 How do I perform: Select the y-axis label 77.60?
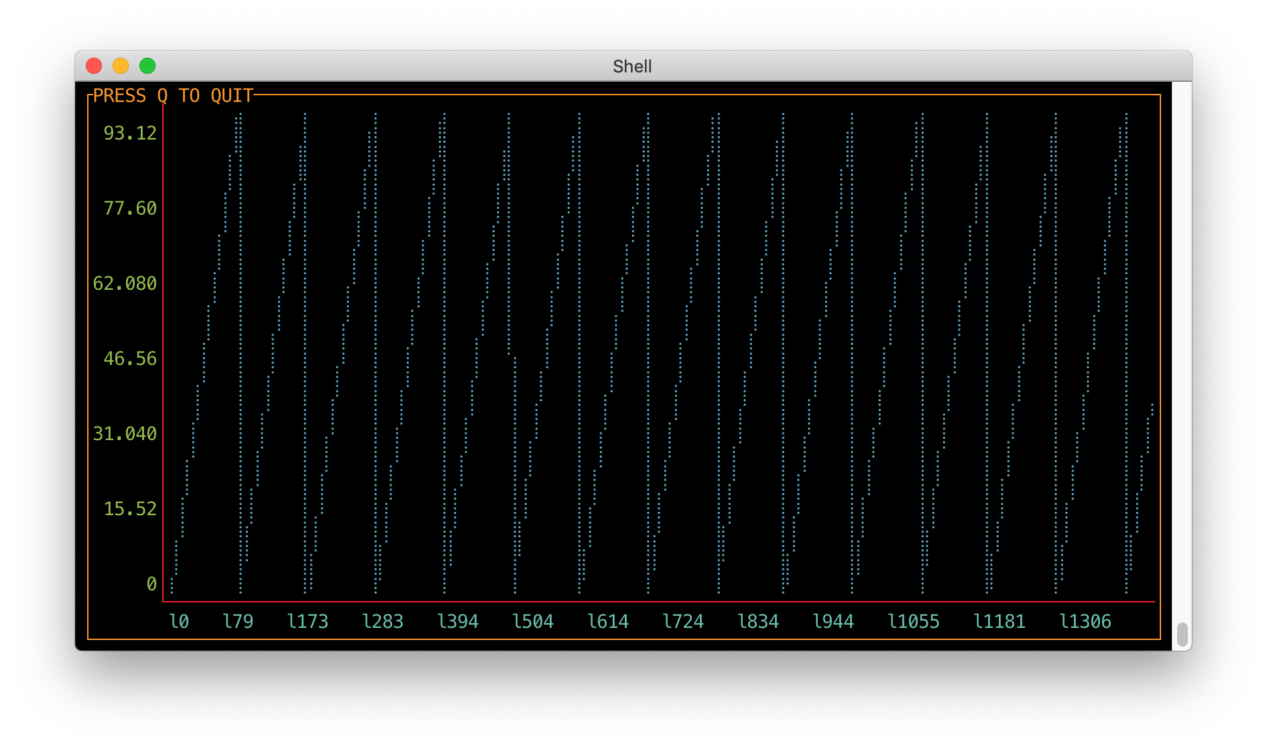[x=129, y=209]
